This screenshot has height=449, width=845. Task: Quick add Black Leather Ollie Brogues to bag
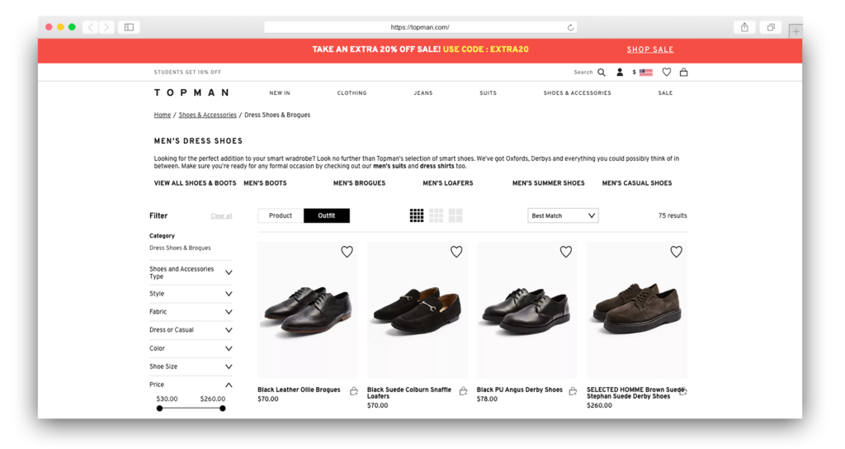[x=353, y=391]
